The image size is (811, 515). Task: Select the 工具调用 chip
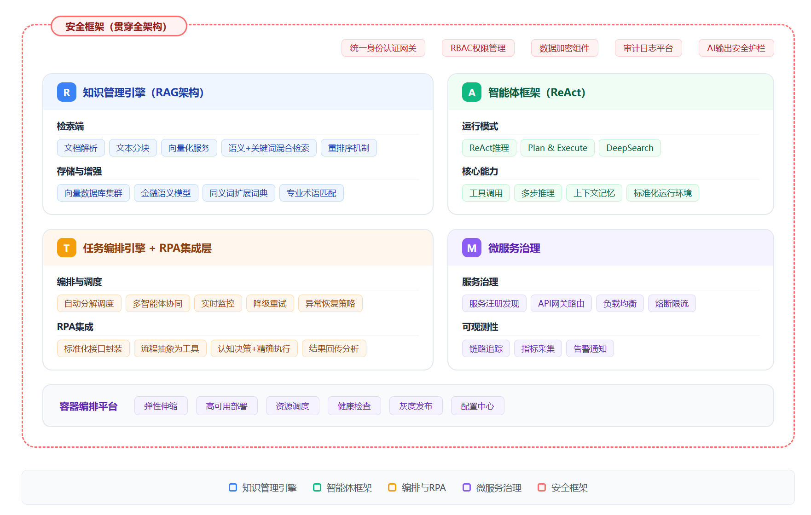coord(486,193)
